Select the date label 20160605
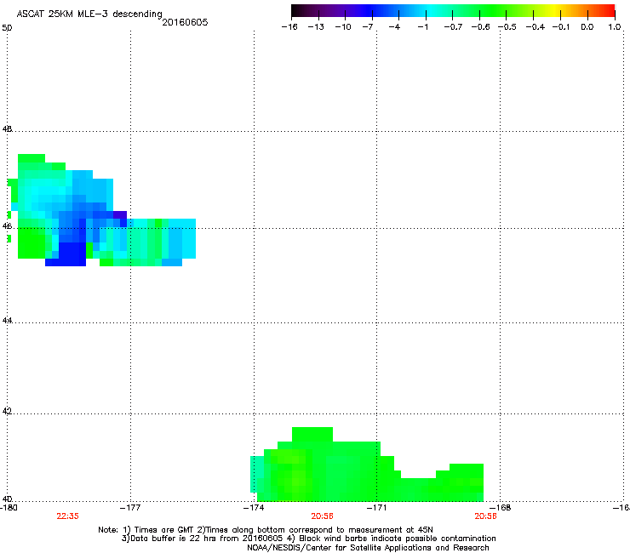Viewport: 630px width, 553px height. click(x=185, y=22)
